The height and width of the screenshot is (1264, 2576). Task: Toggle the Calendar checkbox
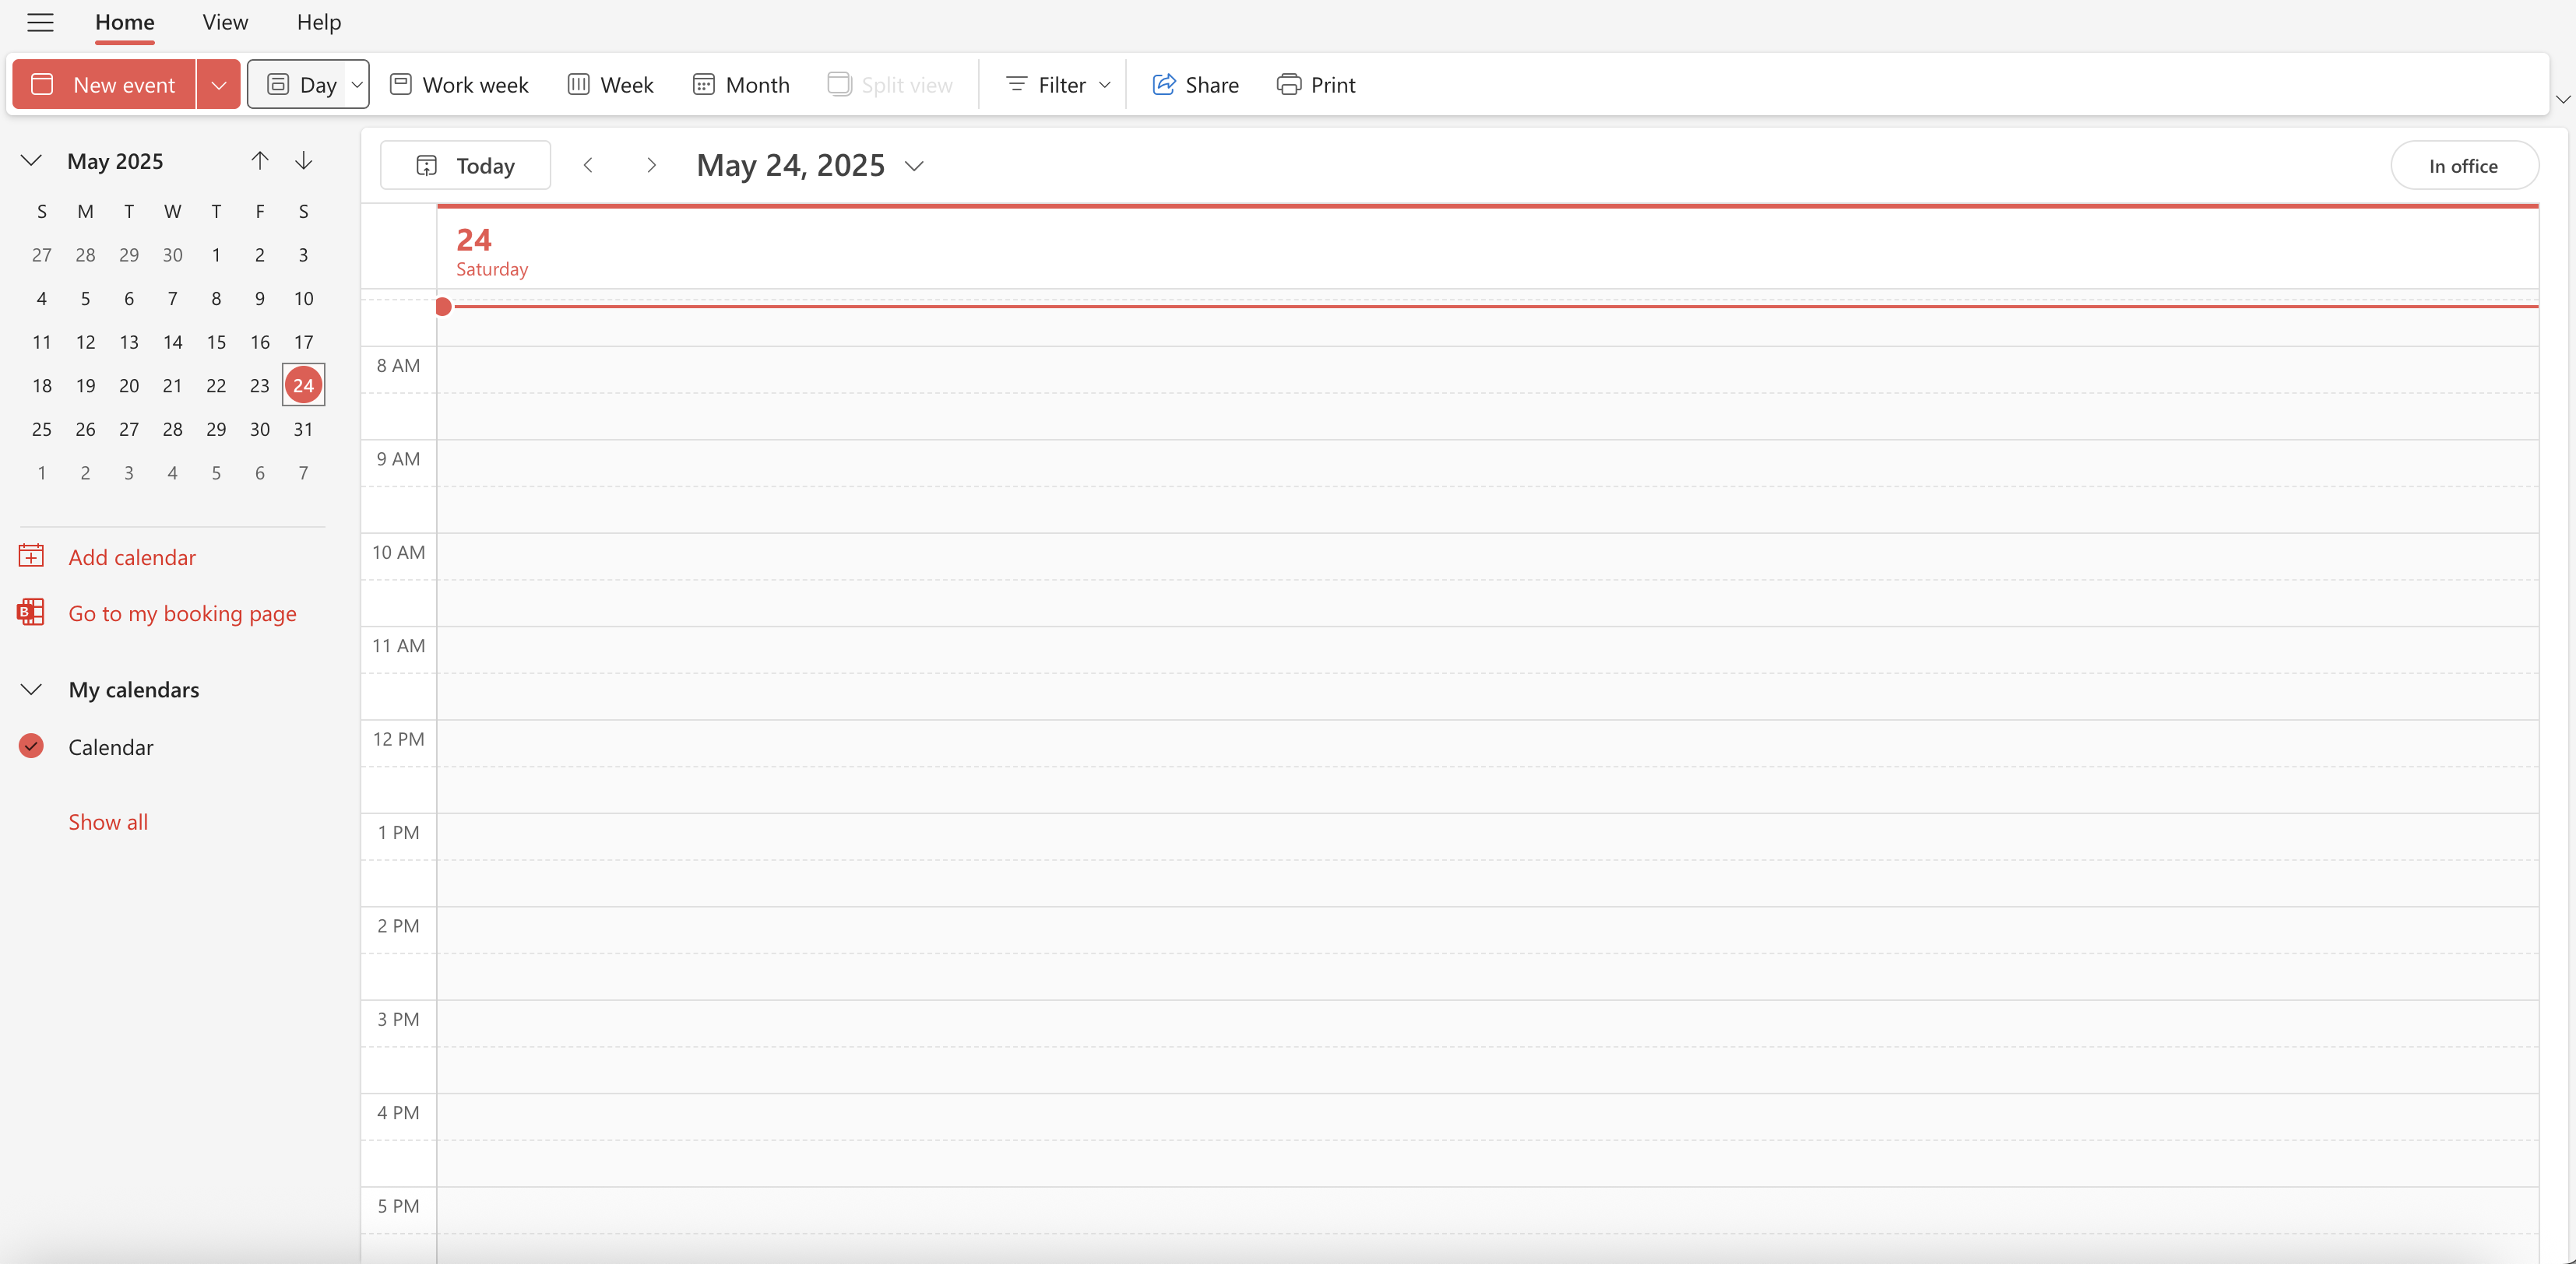[31, 746]
